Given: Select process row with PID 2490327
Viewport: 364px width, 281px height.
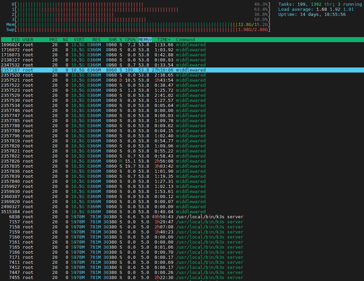Looking at the screenshot, I should (x=182, y=207).
